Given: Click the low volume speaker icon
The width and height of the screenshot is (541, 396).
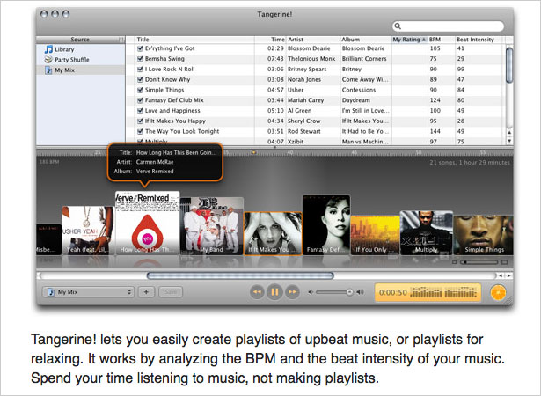Looking at the screenshot, I should tap(311, 292).
